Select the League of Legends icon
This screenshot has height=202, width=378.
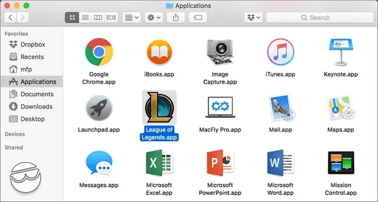point(159,107)
